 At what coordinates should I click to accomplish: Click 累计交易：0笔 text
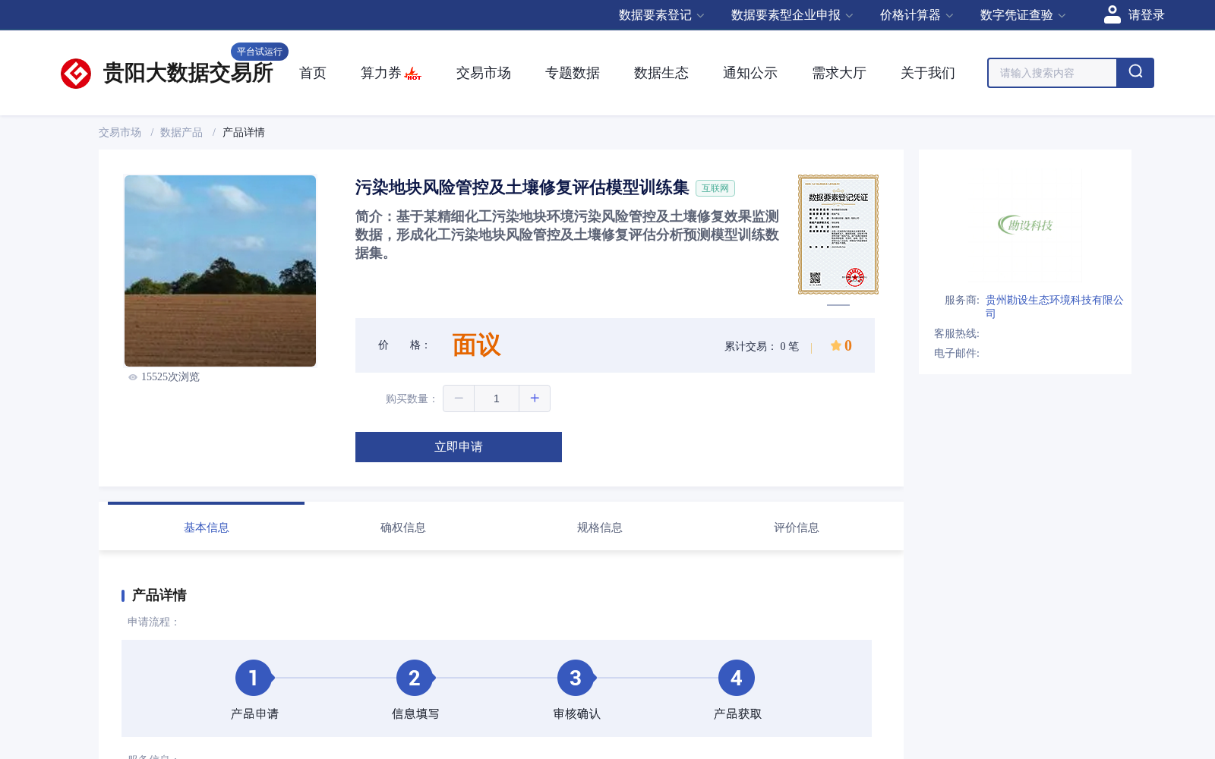762,346
